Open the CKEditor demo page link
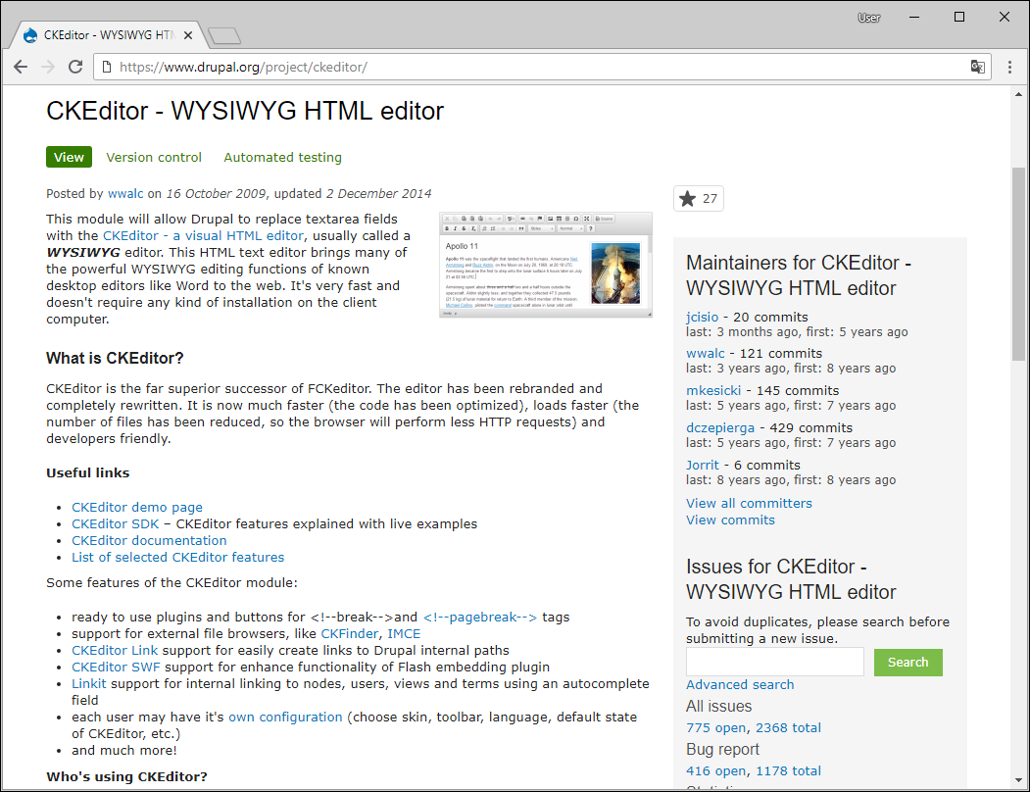The image size is (1030, 792). click(137, 507)
